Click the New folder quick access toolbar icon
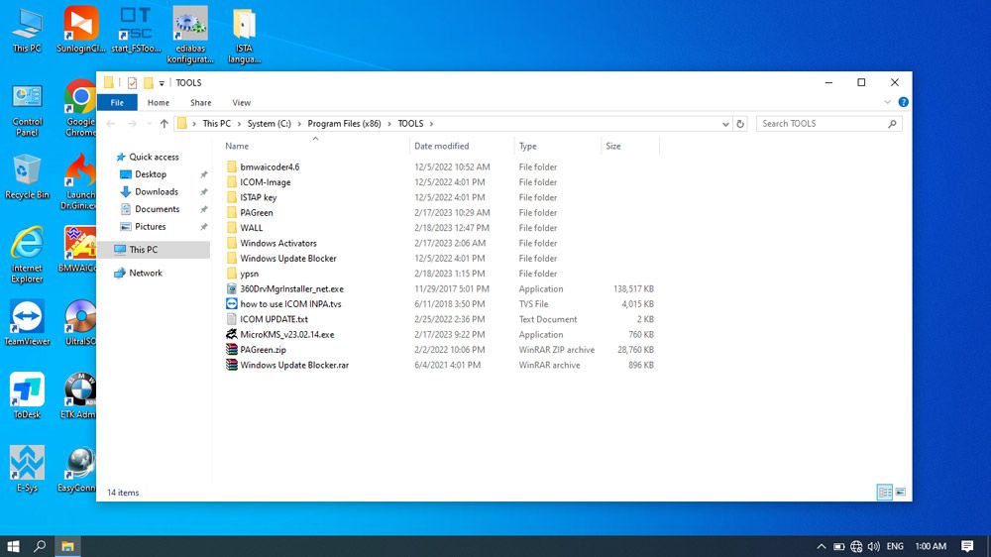Screen dimensions: 991x557 (x=149, y=83)
